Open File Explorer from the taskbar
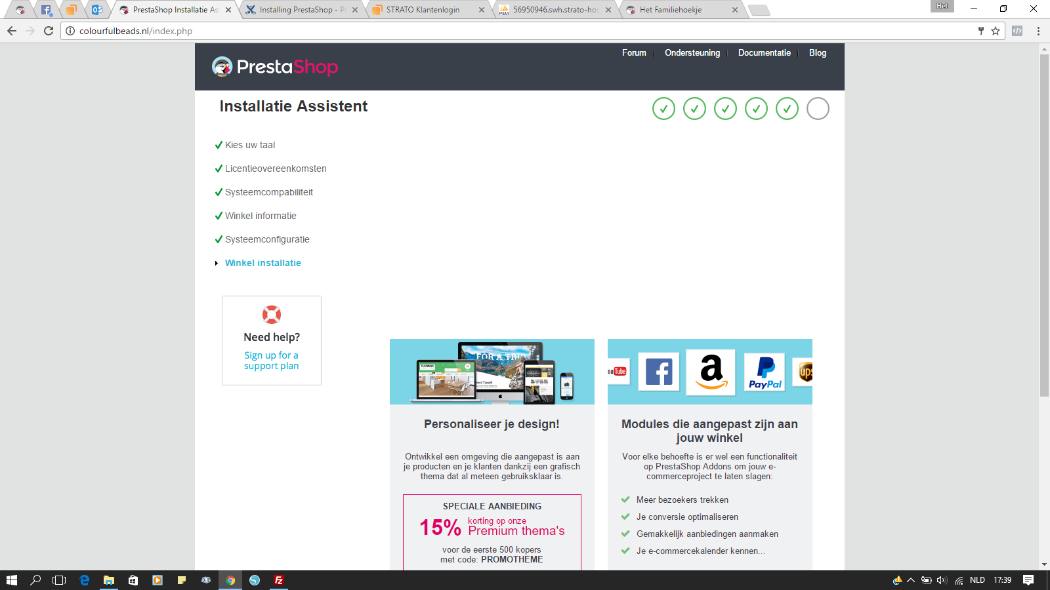 tap(109, 580)
